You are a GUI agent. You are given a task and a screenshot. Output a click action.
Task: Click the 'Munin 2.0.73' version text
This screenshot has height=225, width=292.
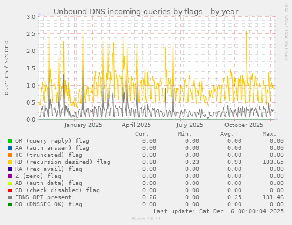[x=146, y=219]
